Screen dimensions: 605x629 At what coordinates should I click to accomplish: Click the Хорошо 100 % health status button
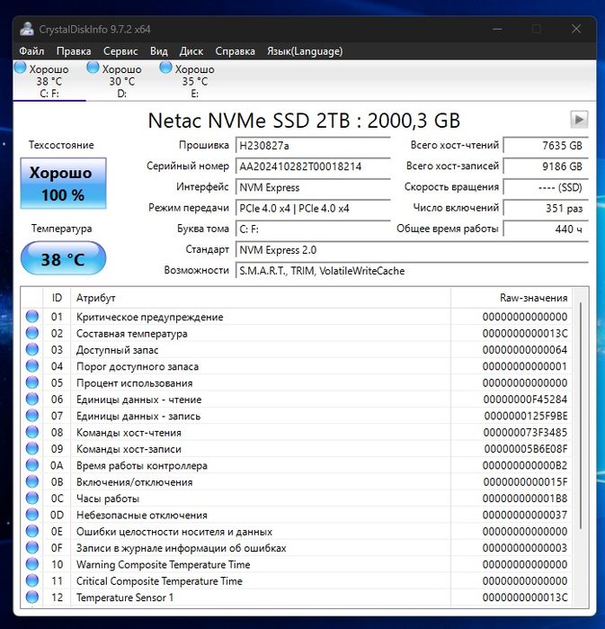tap(63, 184)
